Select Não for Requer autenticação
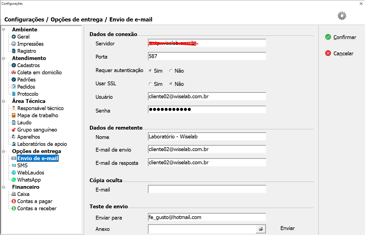 coord(171,71)
